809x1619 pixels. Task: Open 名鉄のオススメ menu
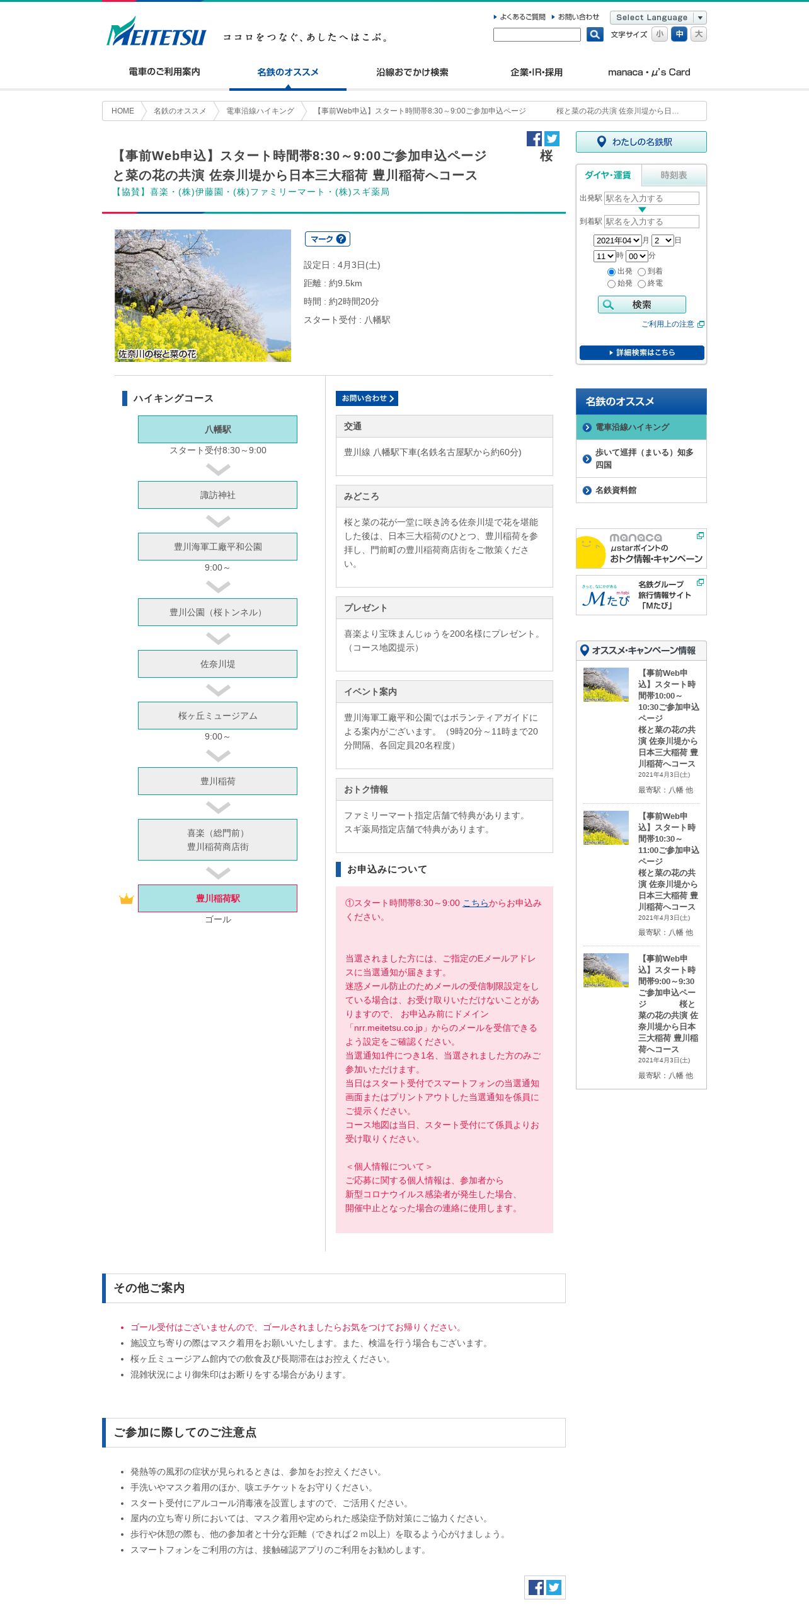point(288,72)
